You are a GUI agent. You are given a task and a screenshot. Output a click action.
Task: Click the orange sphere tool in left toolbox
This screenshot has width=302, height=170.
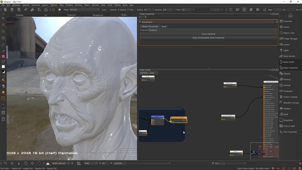coord(3,93)
